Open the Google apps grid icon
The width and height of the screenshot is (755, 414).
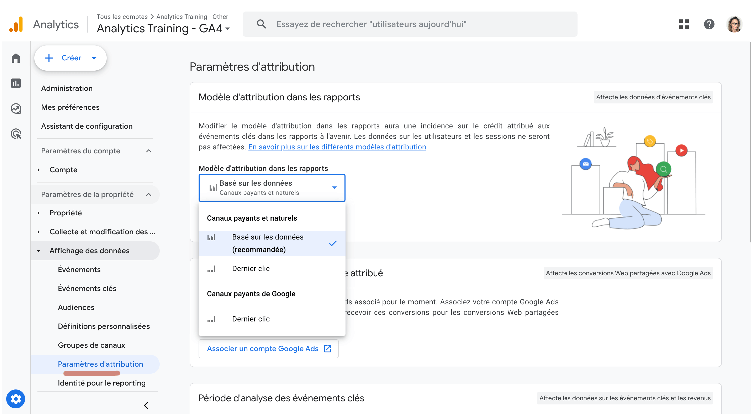coord(684,24)
